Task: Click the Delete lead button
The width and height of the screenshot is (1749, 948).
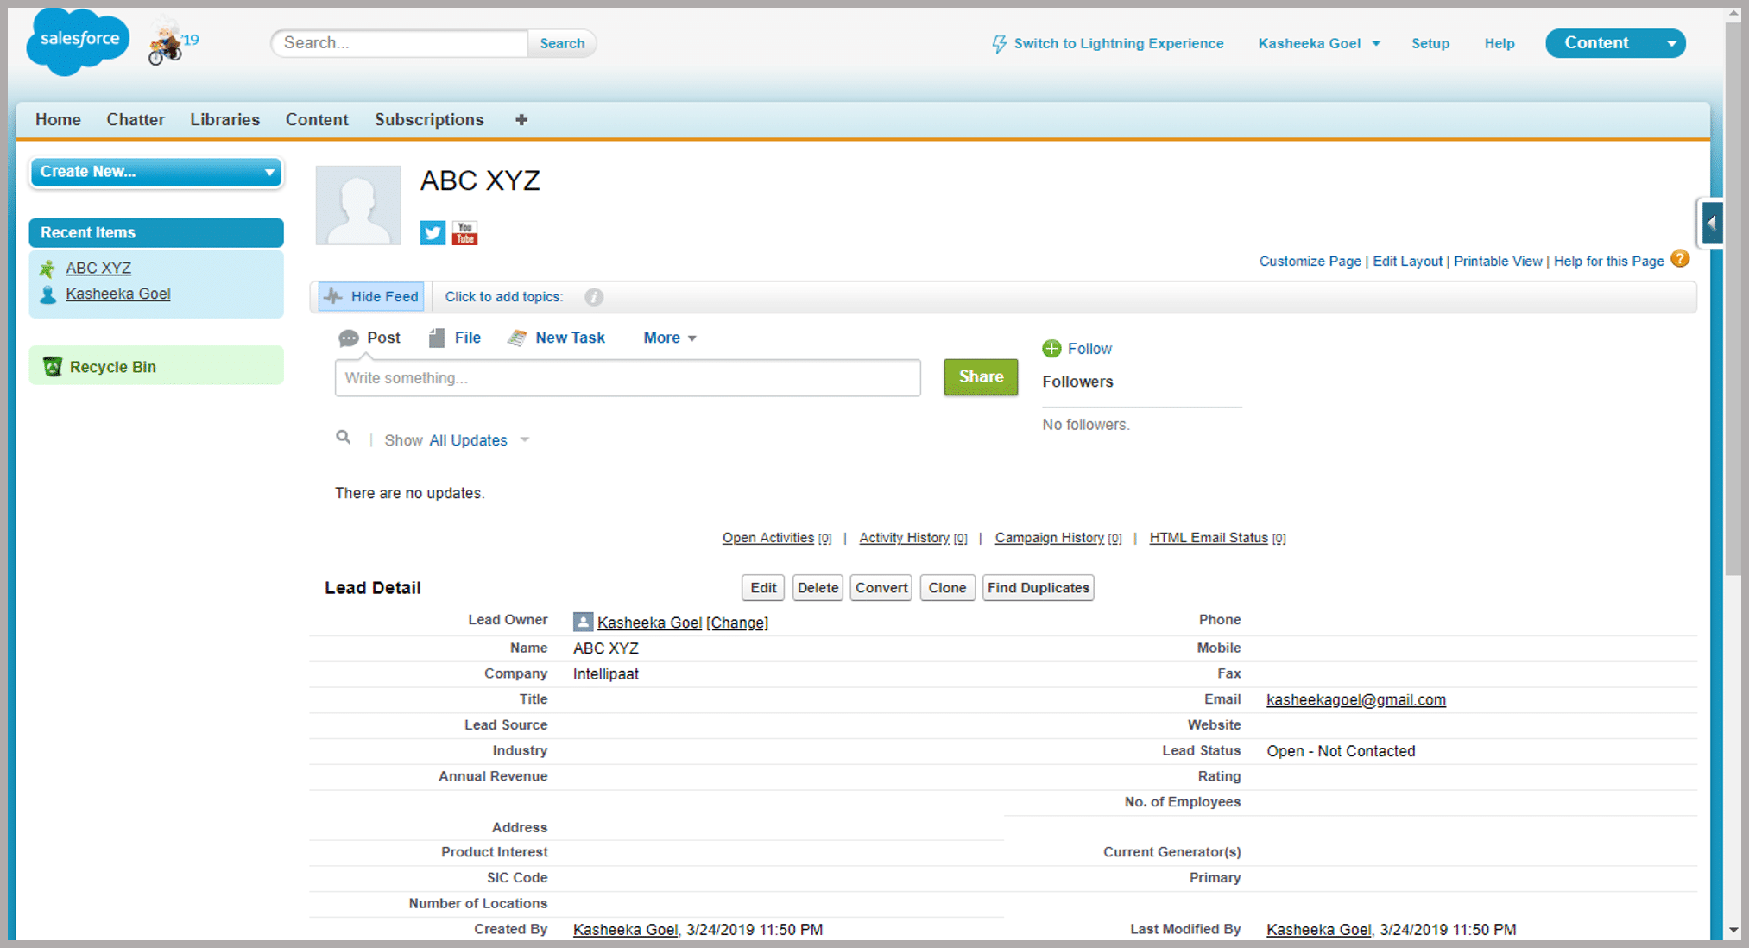Action: pos(818,588)
